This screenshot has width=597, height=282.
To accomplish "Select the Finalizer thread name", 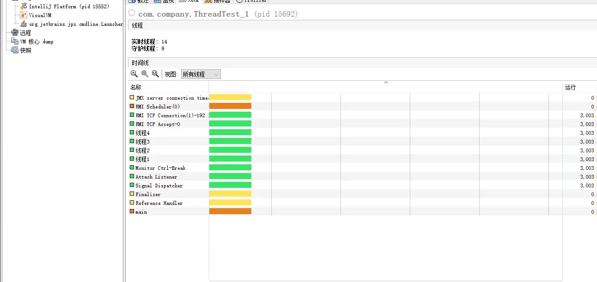I will pyautogui.click(x=148, y=194).
